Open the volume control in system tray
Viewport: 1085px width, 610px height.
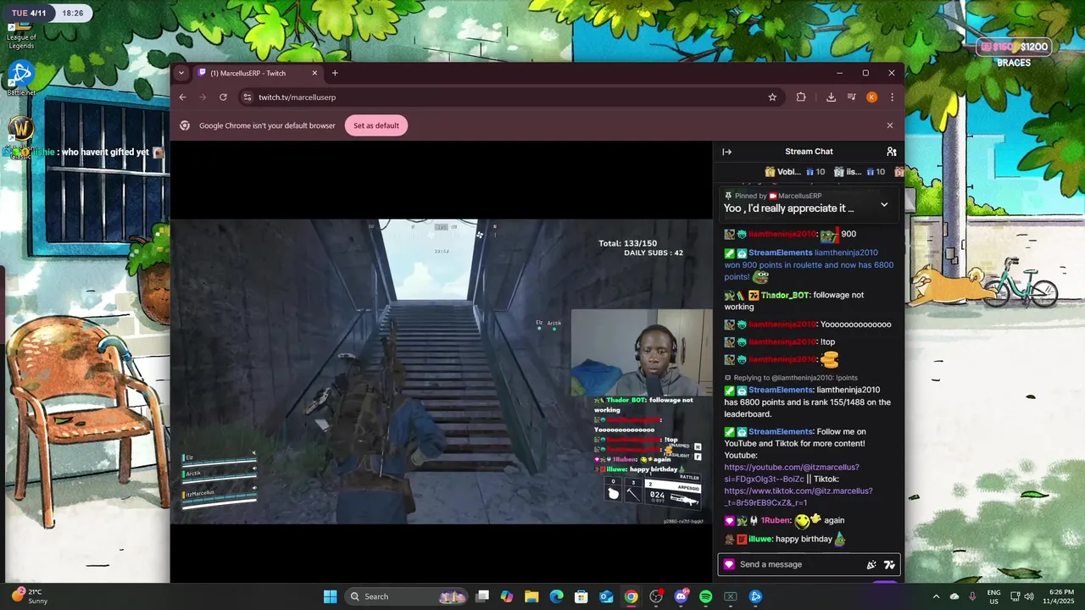1029,596
